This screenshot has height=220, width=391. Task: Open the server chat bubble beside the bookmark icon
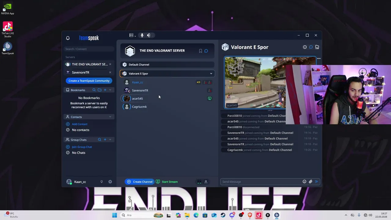pyautogui.click(x=206, y=51)
